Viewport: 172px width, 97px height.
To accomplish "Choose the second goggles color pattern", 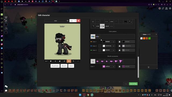I will pyautogui.click(x=98, y=37).
